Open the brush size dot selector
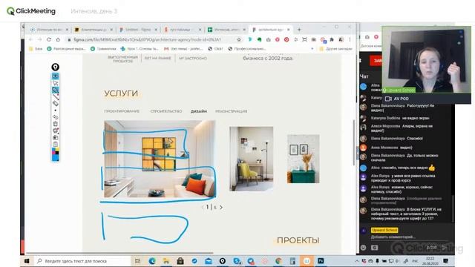Screen dimensions: 475x267 56,111
